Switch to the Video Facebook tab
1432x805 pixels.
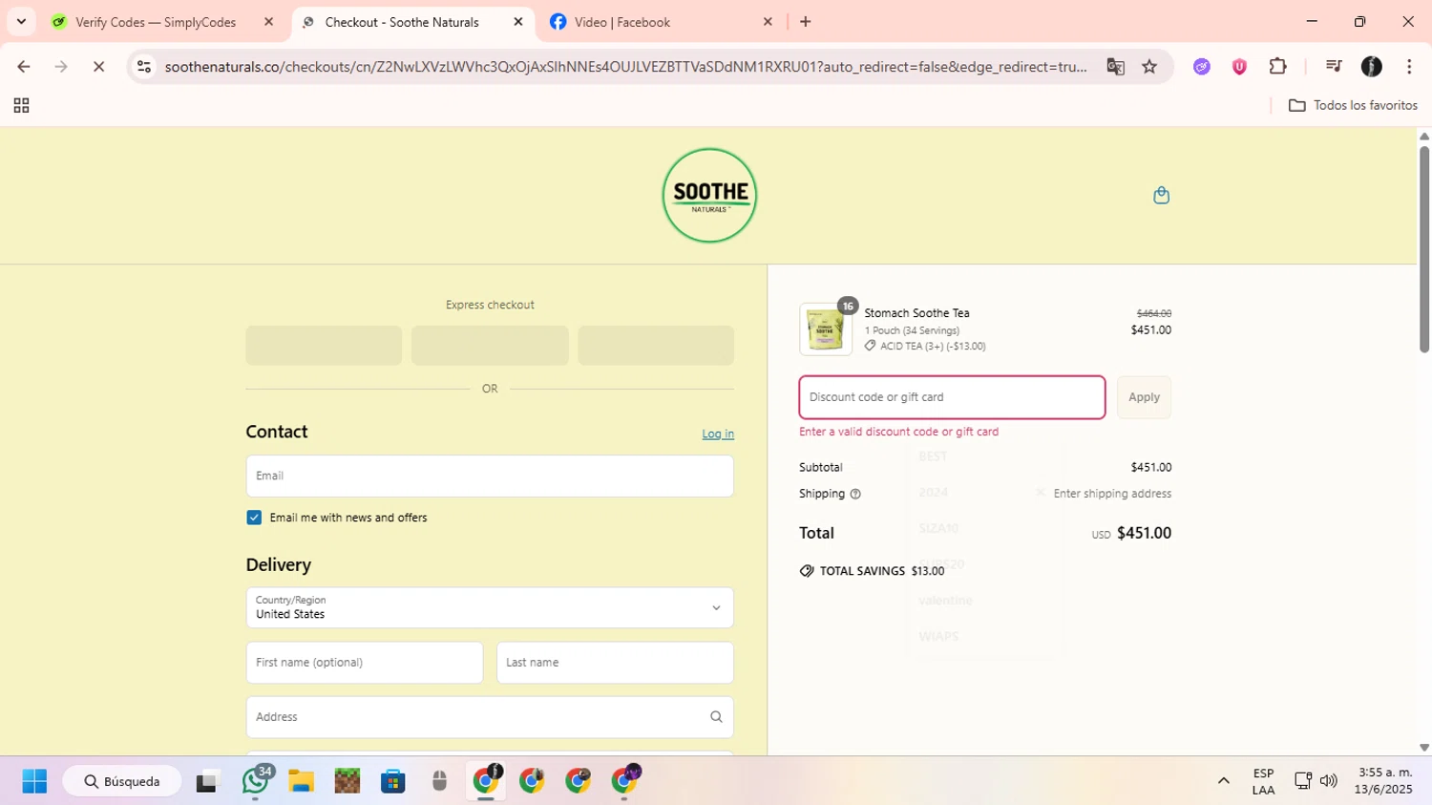[621, 21]
